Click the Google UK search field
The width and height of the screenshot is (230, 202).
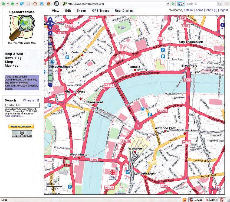[x=201, y=4]
